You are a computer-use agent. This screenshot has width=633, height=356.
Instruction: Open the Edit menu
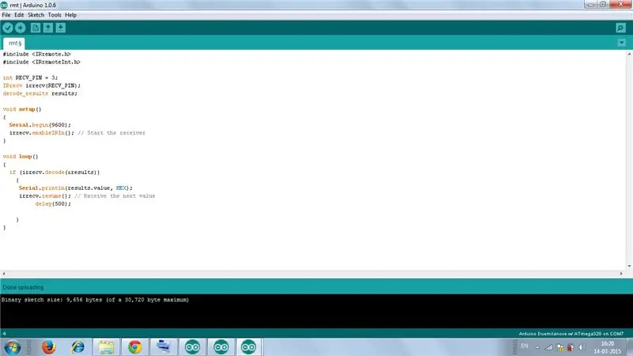coord(19,15)
